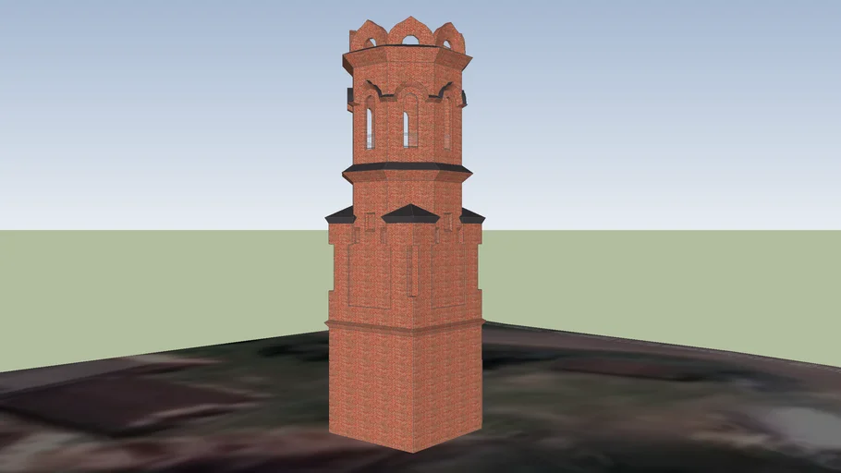
Task: Select the narrow slit window on middle section
Action: 412,270
